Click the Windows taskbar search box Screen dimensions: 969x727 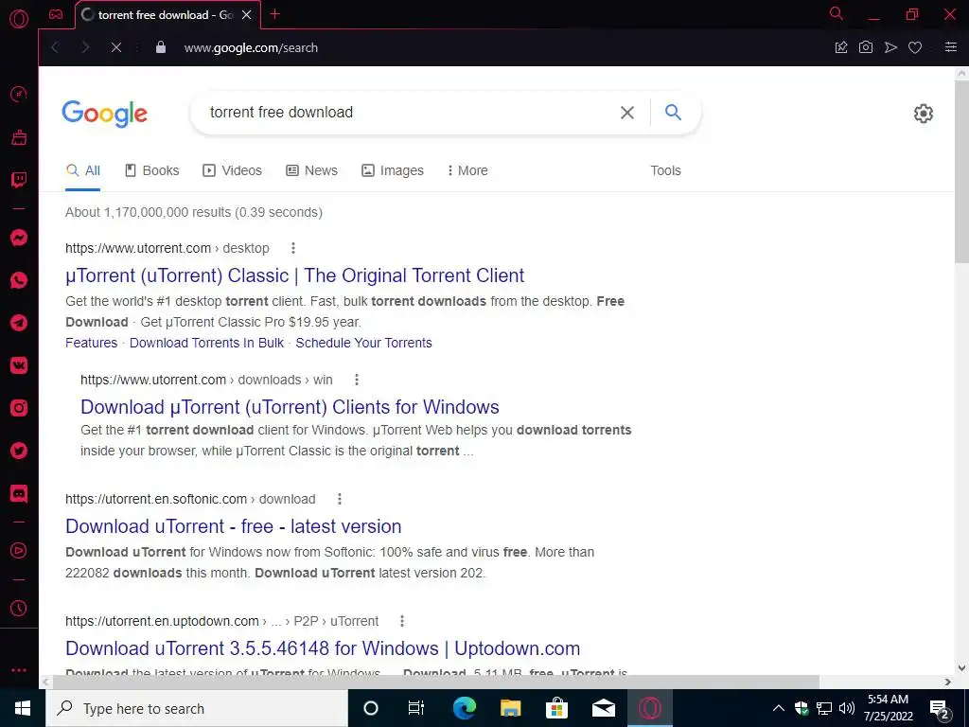click(197, 708)
